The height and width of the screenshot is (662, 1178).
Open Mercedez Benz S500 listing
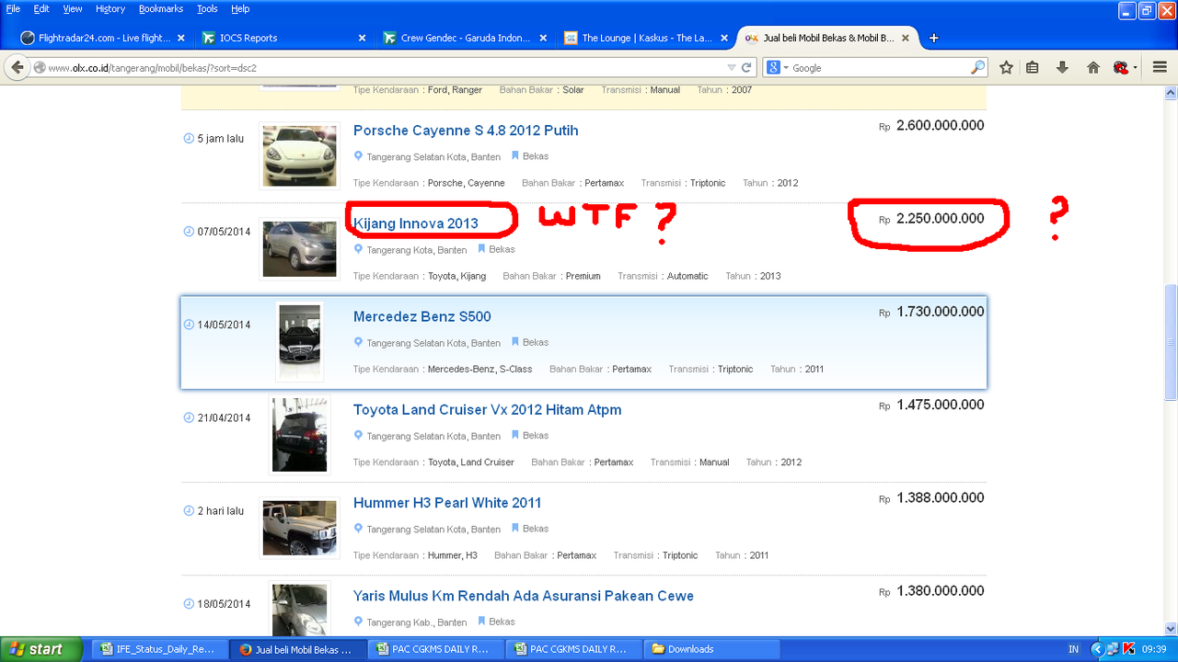(422, 316)
